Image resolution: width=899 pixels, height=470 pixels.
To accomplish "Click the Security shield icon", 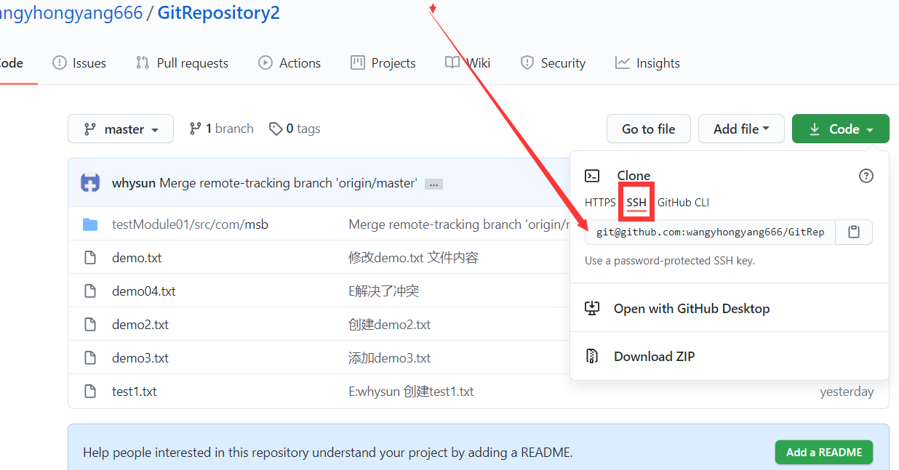I will click(527, 63).
